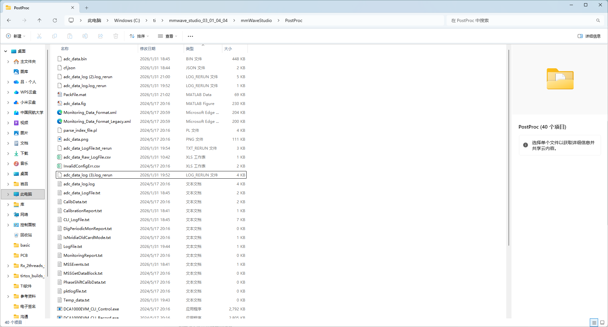
Task: Refresh the PostProc folder view
Action: click(x=55, y=20)
